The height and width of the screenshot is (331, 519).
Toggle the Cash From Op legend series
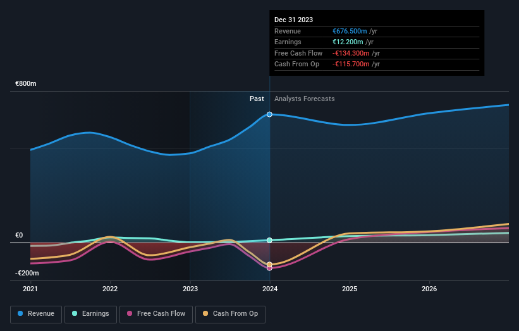coord(230,314)
